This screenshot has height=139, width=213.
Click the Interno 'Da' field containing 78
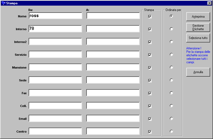coord(55,29)
